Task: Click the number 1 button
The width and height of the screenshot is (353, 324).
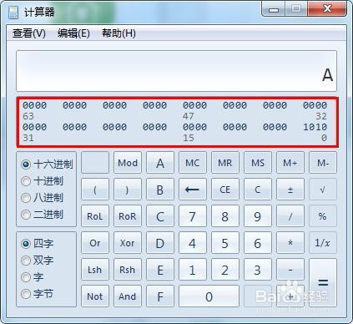Action: click(x=193, y=270)
